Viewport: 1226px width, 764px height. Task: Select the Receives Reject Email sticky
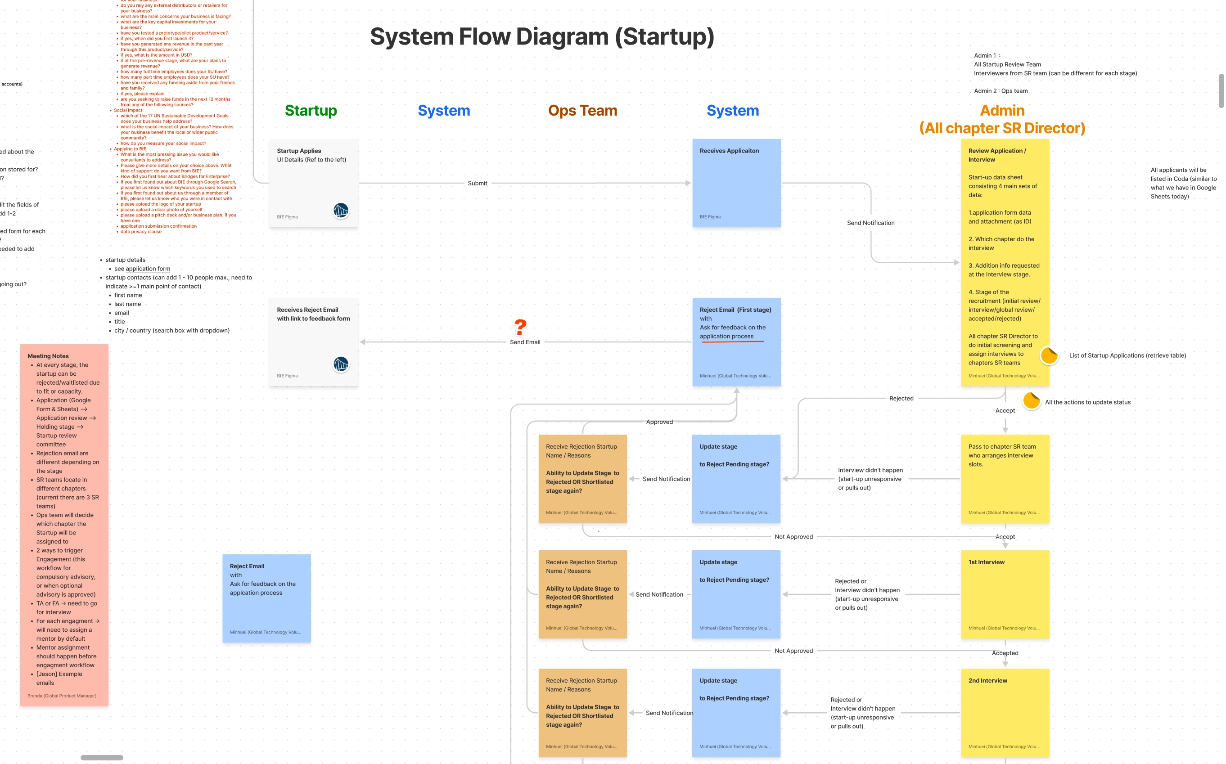tap(314, 342)
